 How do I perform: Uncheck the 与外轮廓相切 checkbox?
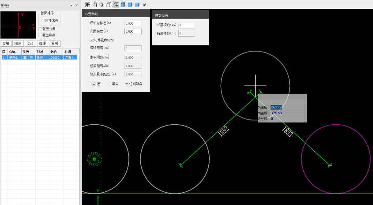[x=91, y=40]
